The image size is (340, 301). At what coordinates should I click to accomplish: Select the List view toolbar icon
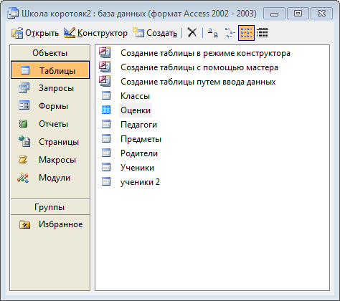[246, 33]
